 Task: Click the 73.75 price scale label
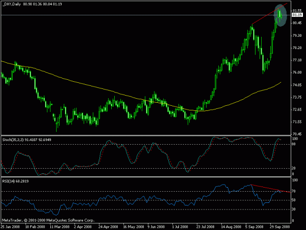[x=297, y=98]
